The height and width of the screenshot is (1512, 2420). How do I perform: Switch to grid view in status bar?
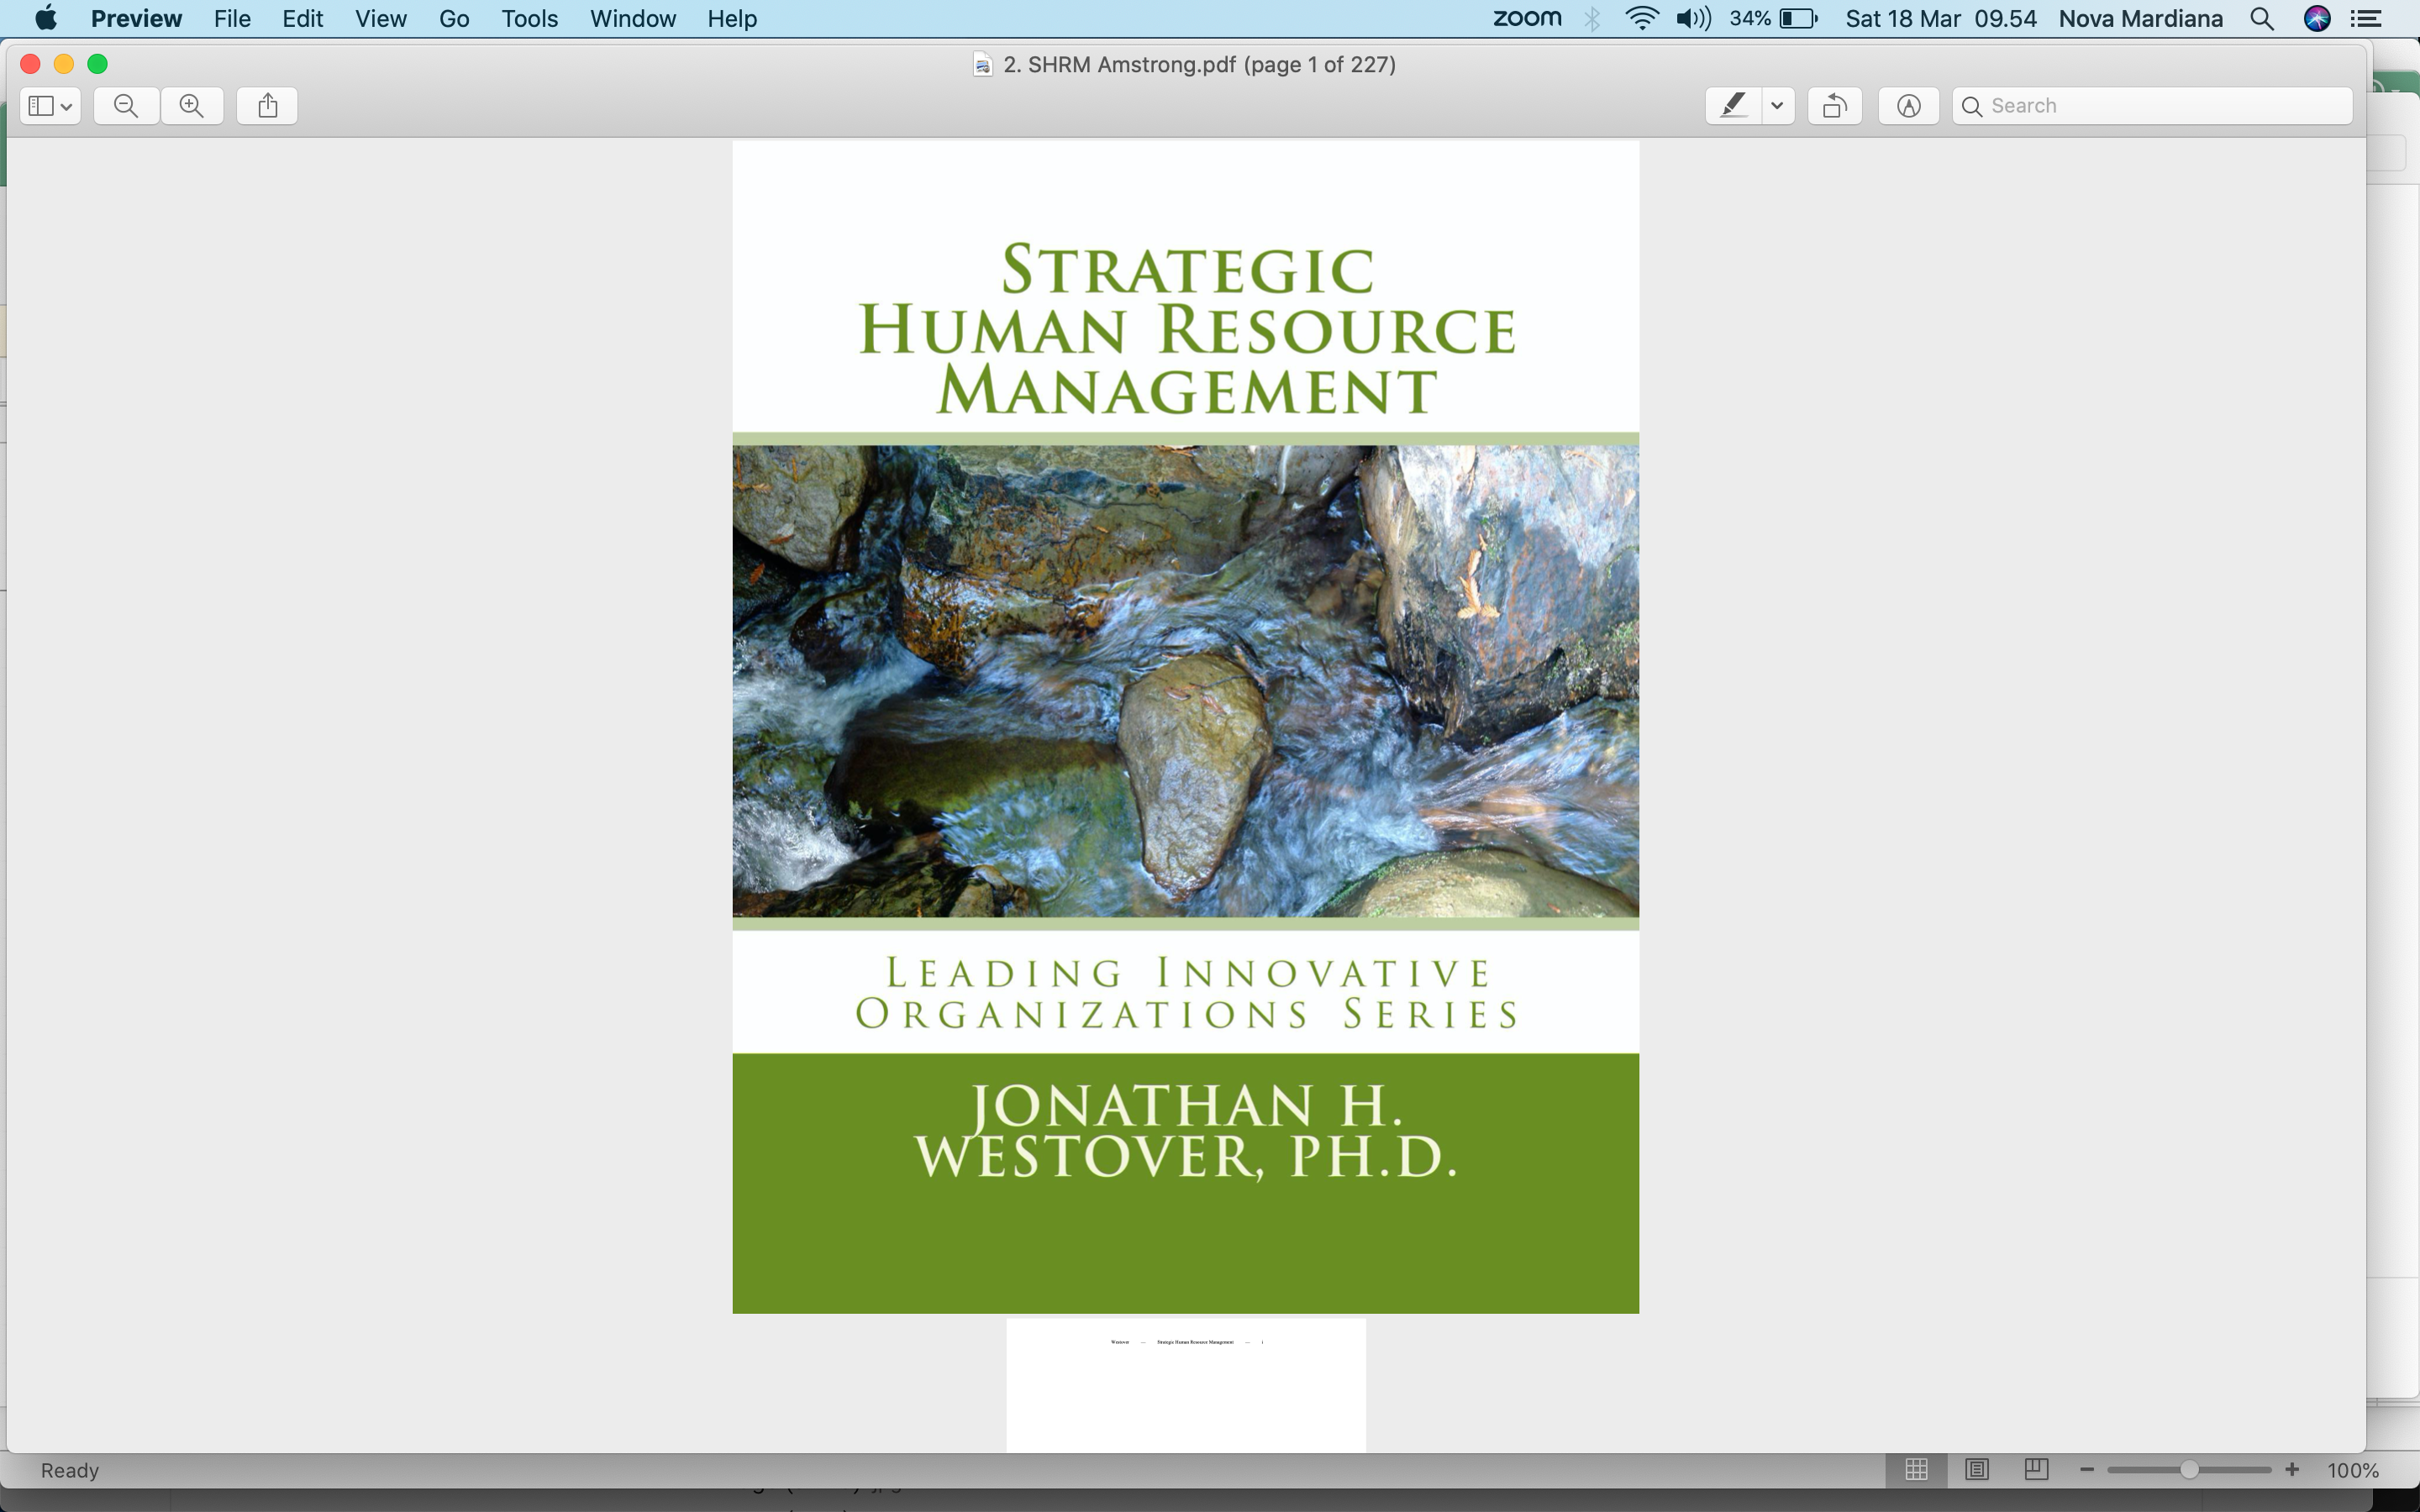coord(1916,1469)
